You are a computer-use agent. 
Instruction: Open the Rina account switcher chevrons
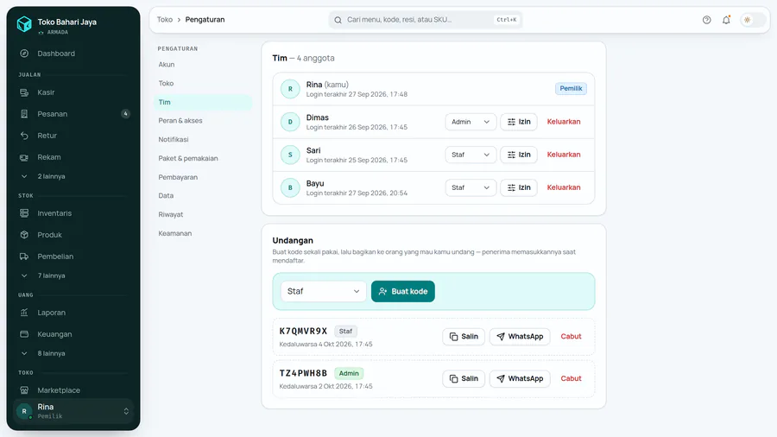pyautogui.click(x=126, y=411)
